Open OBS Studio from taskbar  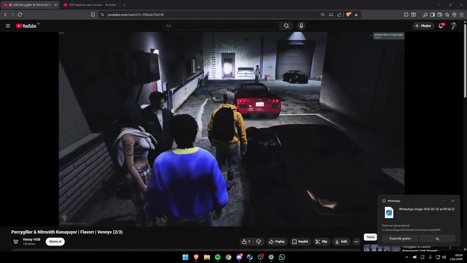260,257
